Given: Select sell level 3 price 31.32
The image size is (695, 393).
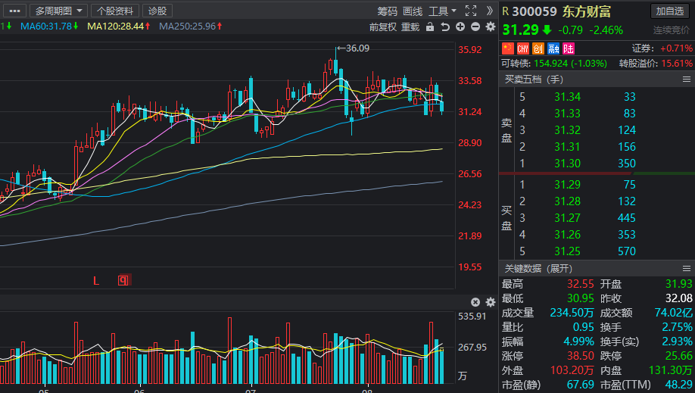Looking at the screenshot, I should [x=567, y=130].
